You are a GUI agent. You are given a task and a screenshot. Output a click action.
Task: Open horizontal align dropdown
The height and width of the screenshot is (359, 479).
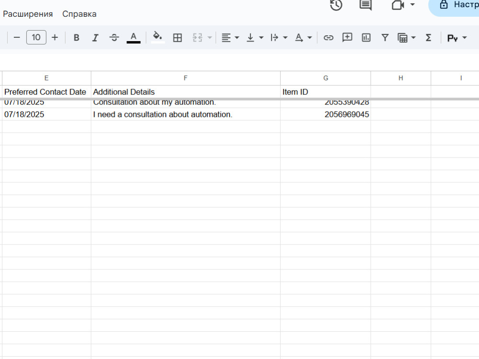230,37
